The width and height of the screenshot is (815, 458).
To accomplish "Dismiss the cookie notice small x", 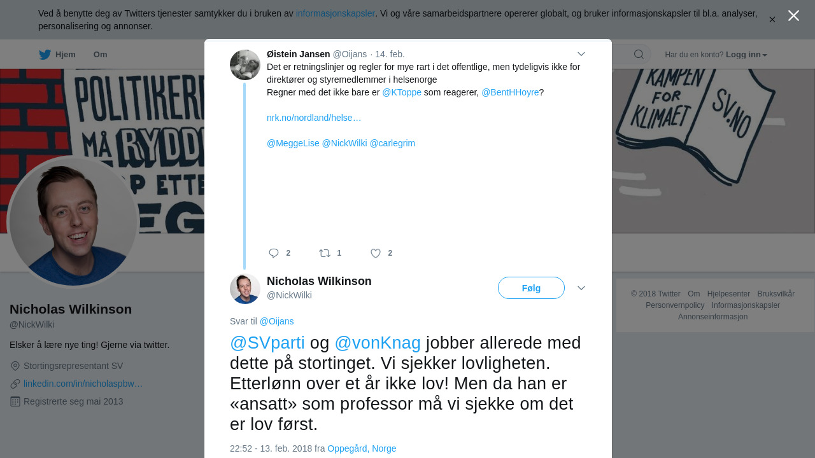I will tap(772, 20).
